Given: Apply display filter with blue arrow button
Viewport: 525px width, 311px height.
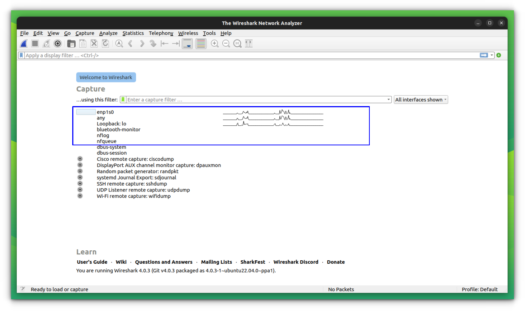Looking at the screenshot, I should pos(484,55).
